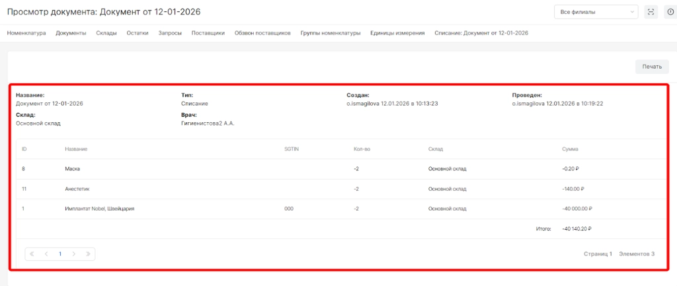Open Обзвон поставщиков tab

[x=262, y=33]
